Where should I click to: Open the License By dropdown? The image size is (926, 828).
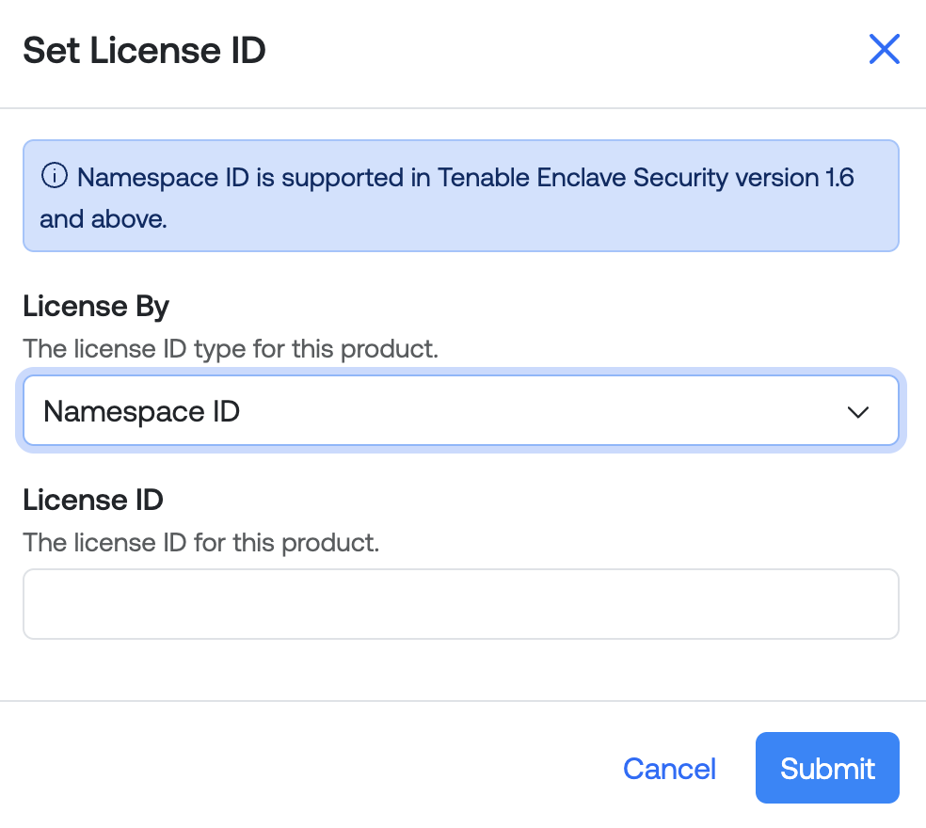(x=460, y=410)
